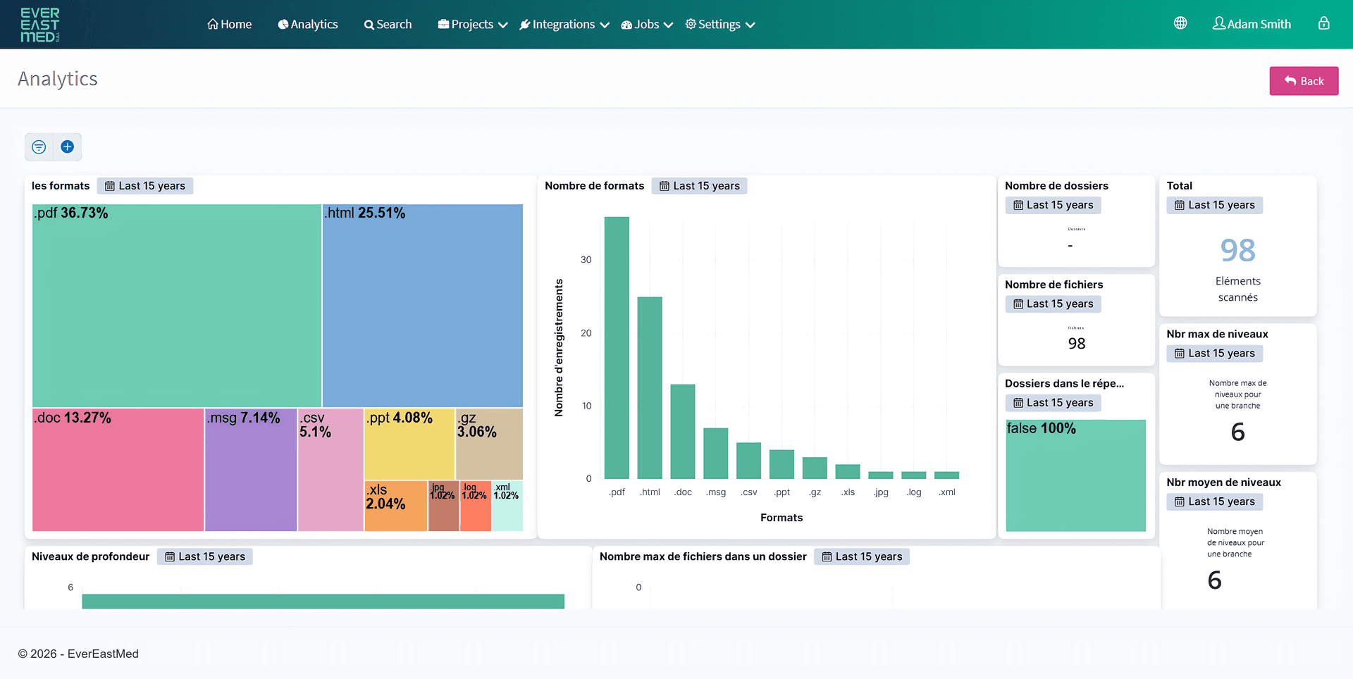Select the .csv 5.1% treemap block

pyautogui.click(x=330, y=470)
